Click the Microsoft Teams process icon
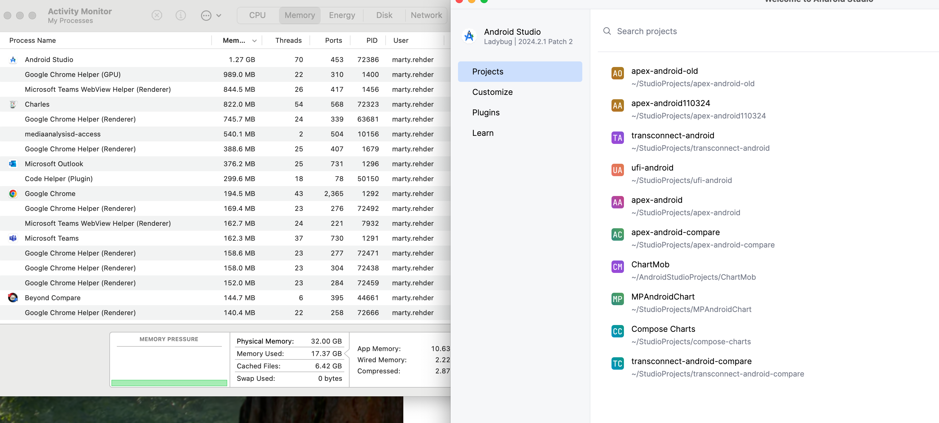This screenshot has width=939, height=423. pyautogui.click(x=13, y=238)
